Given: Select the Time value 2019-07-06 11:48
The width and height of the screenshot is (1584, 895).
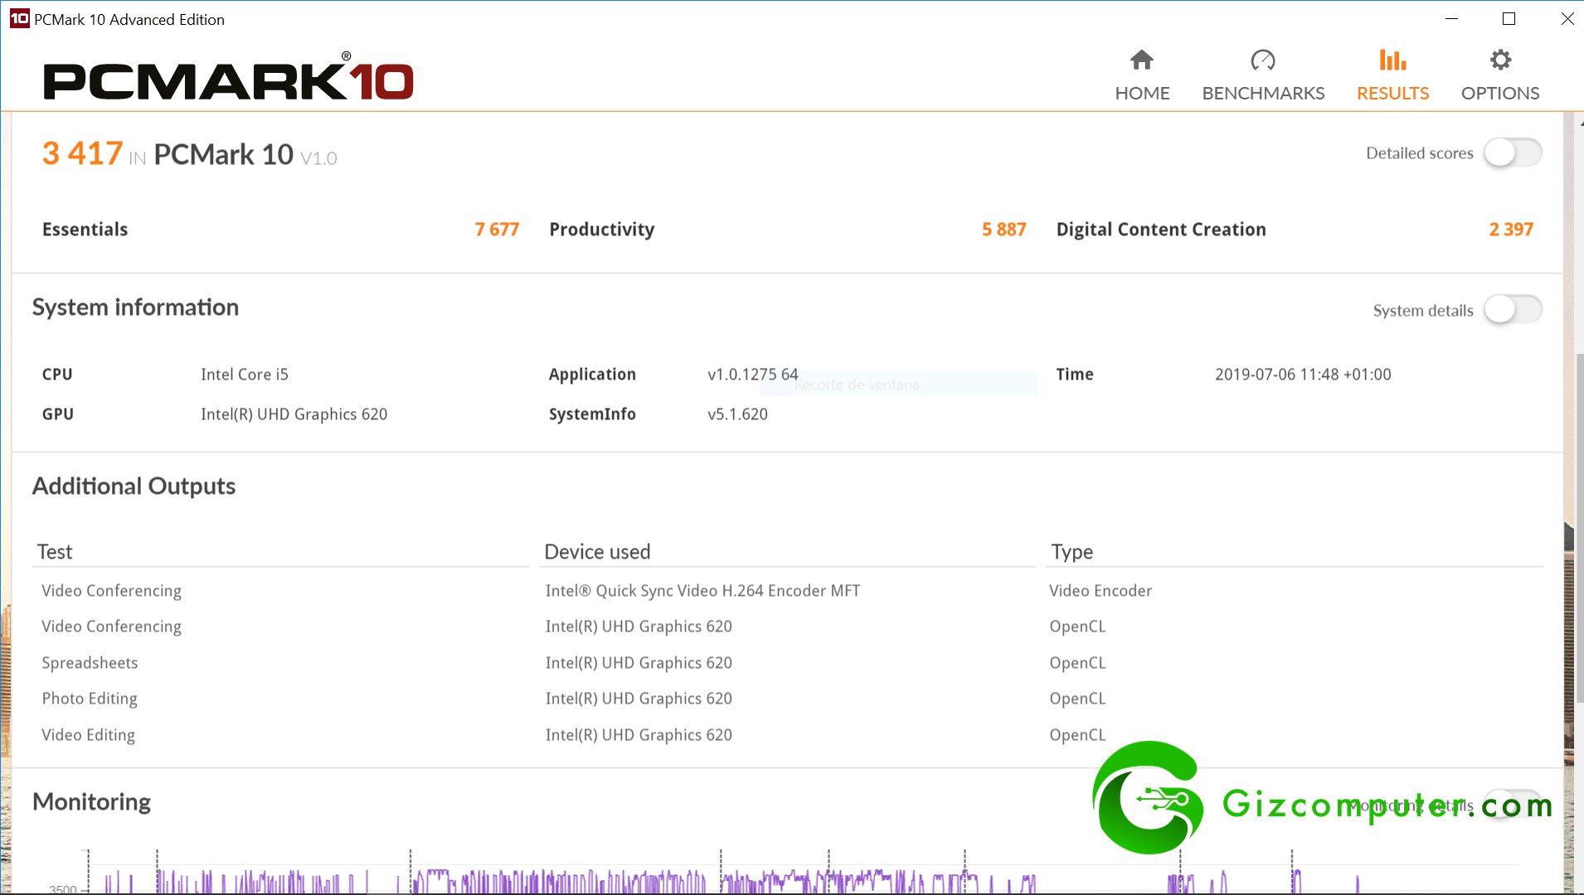Looking at the screenshot, I should tap(1303, 375).
